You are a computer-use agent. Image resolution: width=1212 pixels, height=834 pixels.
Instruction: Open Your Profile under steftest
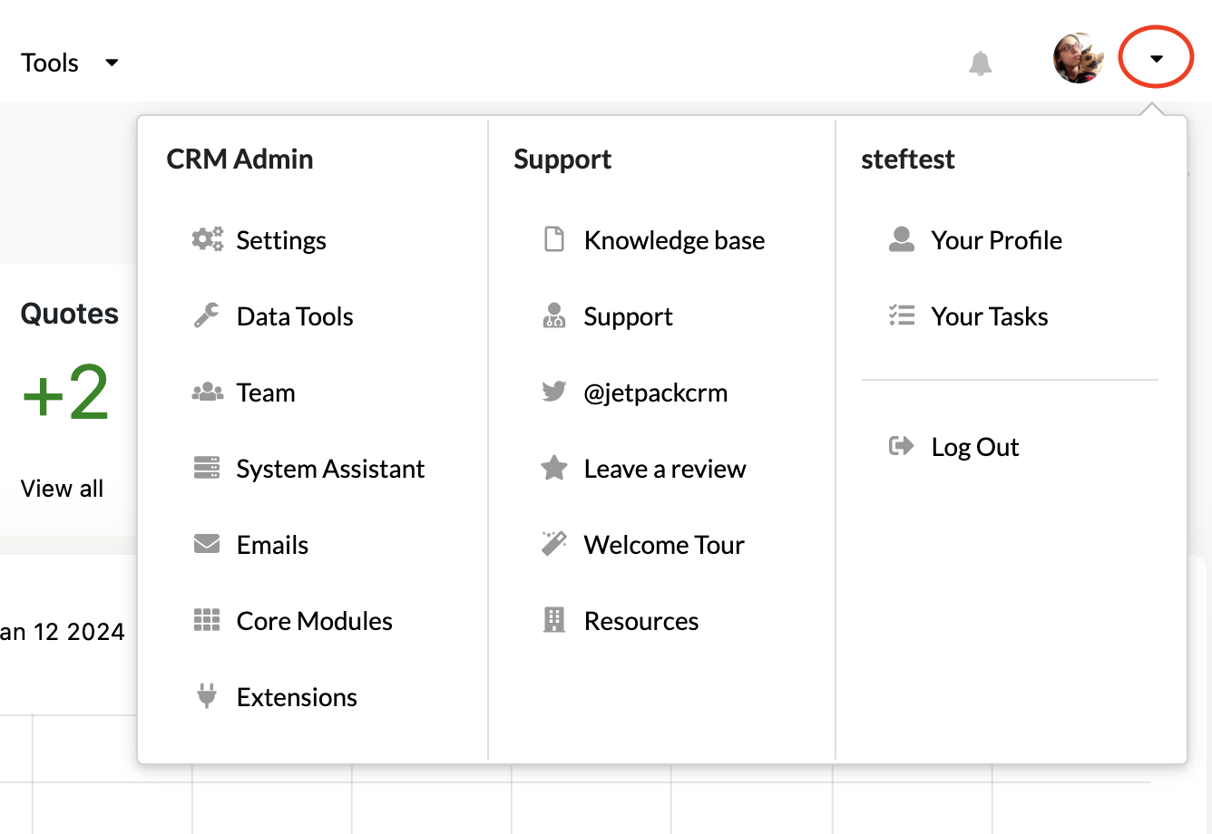[x=995, y=239]
